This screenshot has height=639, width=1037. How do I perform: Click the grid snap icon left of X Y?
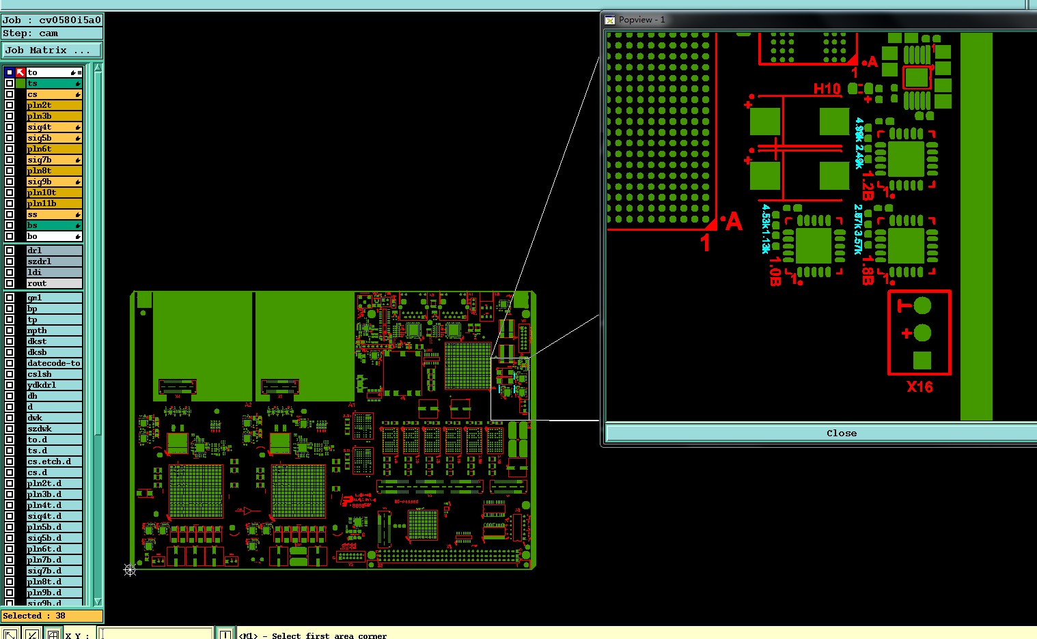(x=53, y=635)
